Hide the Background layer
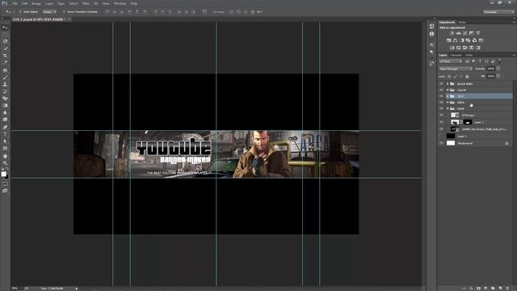Viewport: 517px width, 291px height. pyautogui.click(x=441, y=143)
